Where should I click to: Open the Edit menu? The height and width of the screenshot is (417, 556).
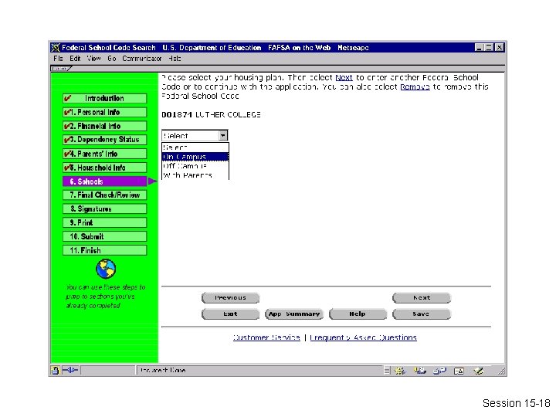tap(75, 59)
